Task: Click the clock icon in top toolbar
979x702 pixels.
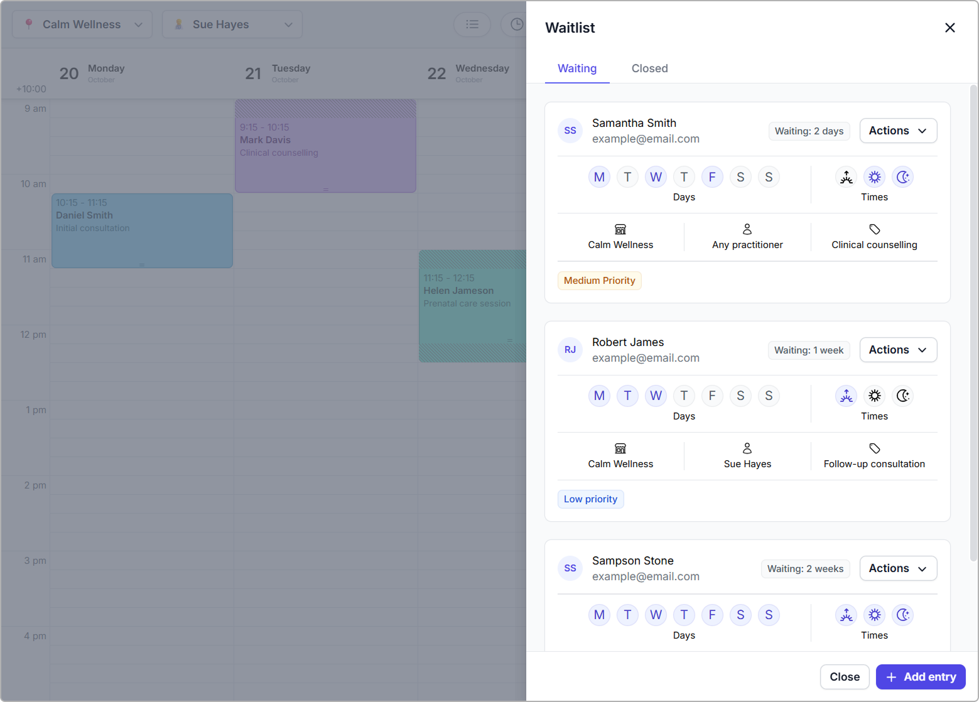Action: click(x=516, y=24)
